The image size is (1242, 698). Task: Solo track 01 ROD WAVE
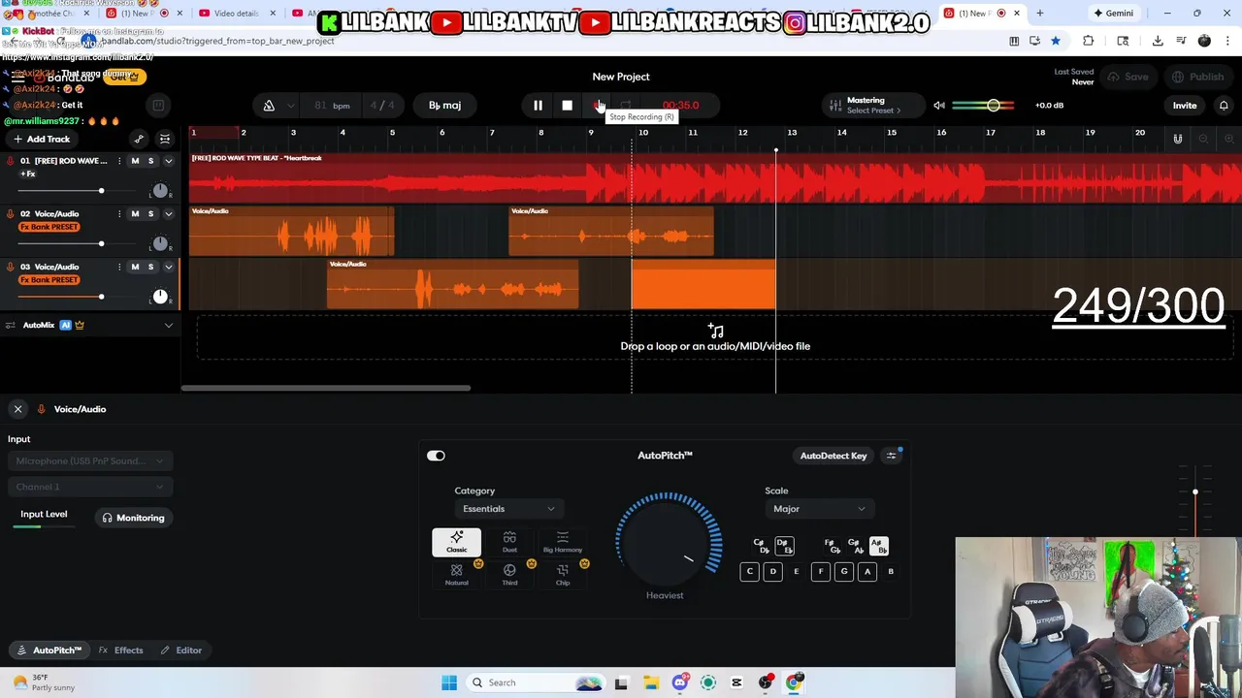tap(150, 161)
